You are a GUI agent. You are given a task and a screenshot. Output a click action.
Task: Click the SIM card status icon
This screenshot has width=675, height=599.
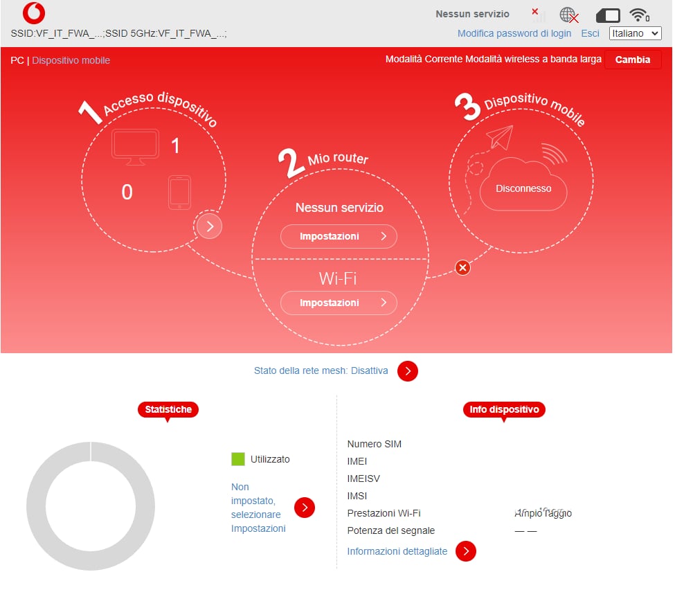click(x=607, y=15)
